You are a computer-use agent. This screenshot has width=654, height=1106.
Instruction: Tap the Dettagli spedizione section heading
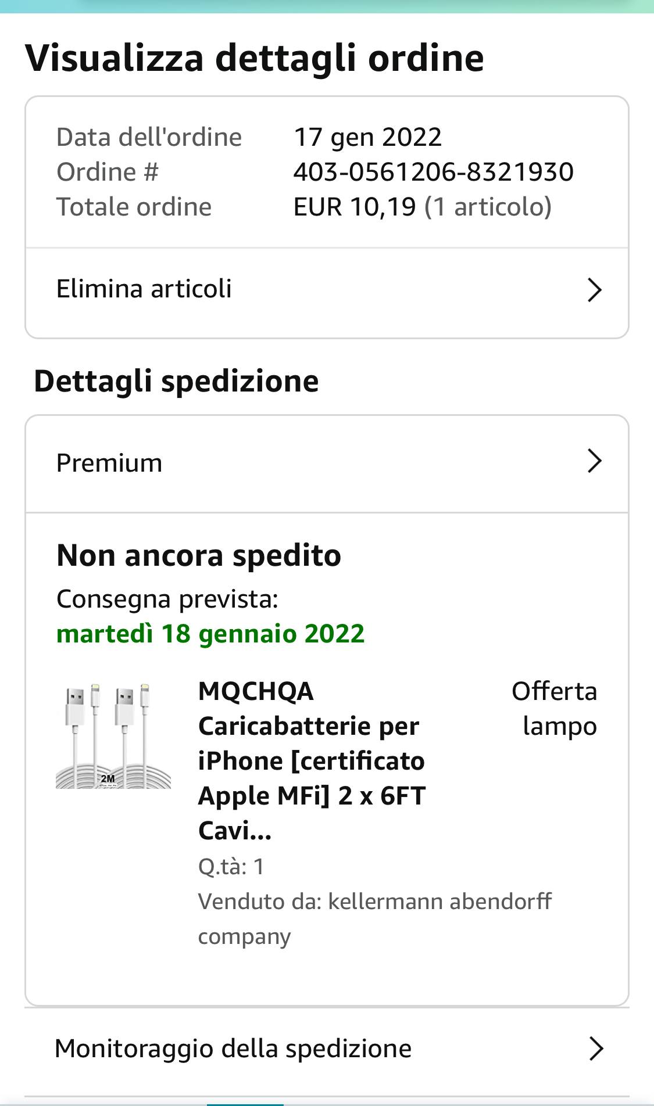[176, 381]
